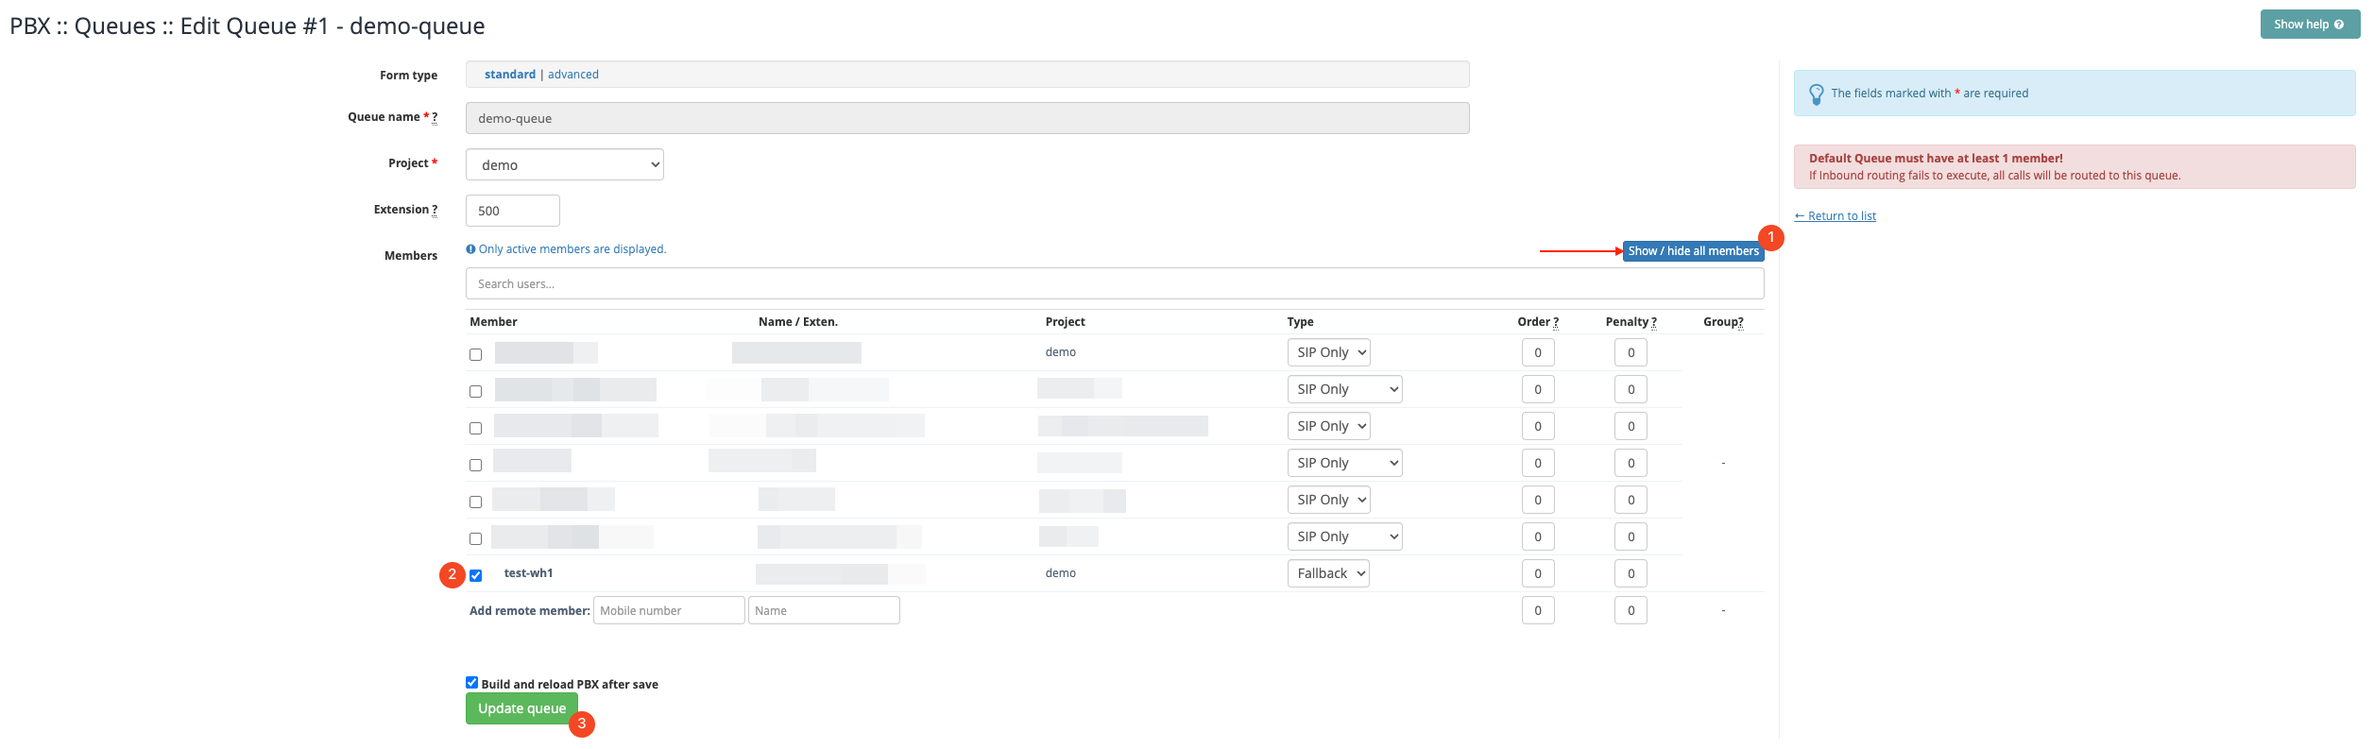This screenshot has height=749, width=2374.
Task: Open the Project demo dropdown
Action: tap(564, 164)
